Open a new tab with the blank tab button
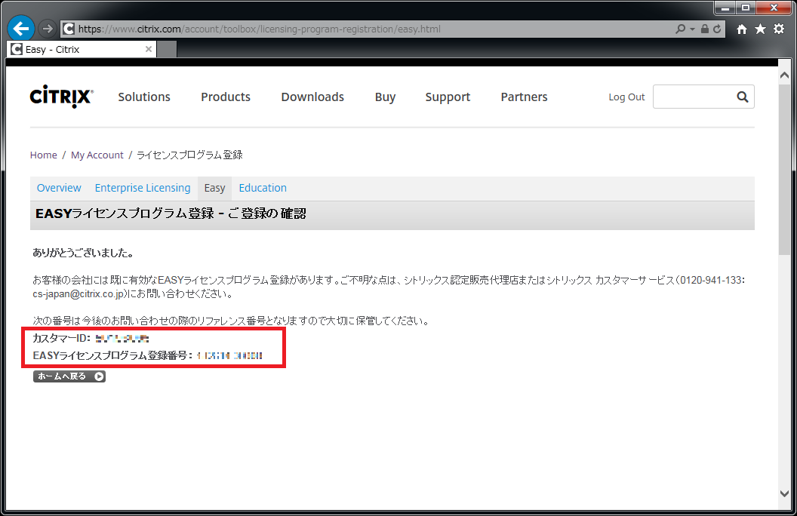 click(x=167, y=49)
